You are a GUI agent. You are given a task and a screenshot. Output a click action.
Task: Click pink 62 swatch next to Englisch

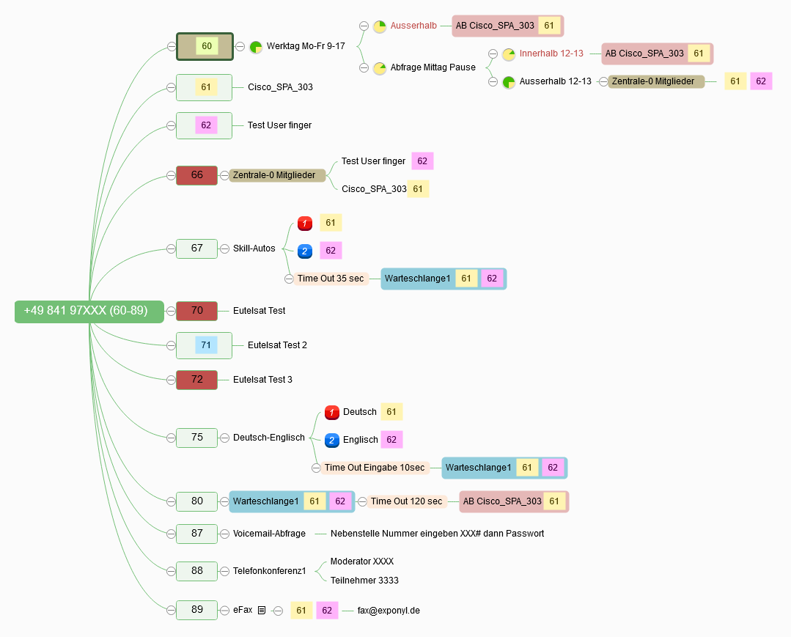click(391, 440)
